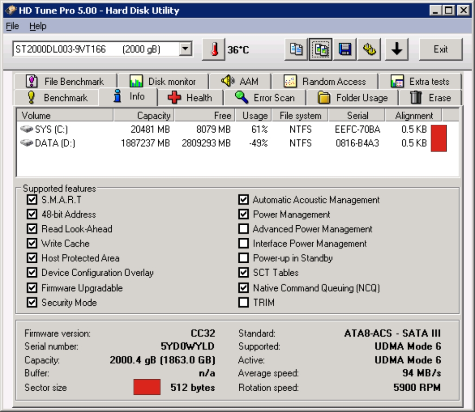Toggle the Write Cache checkbox
The width and height of the screenshot is (475, 412).
[32, 243]
